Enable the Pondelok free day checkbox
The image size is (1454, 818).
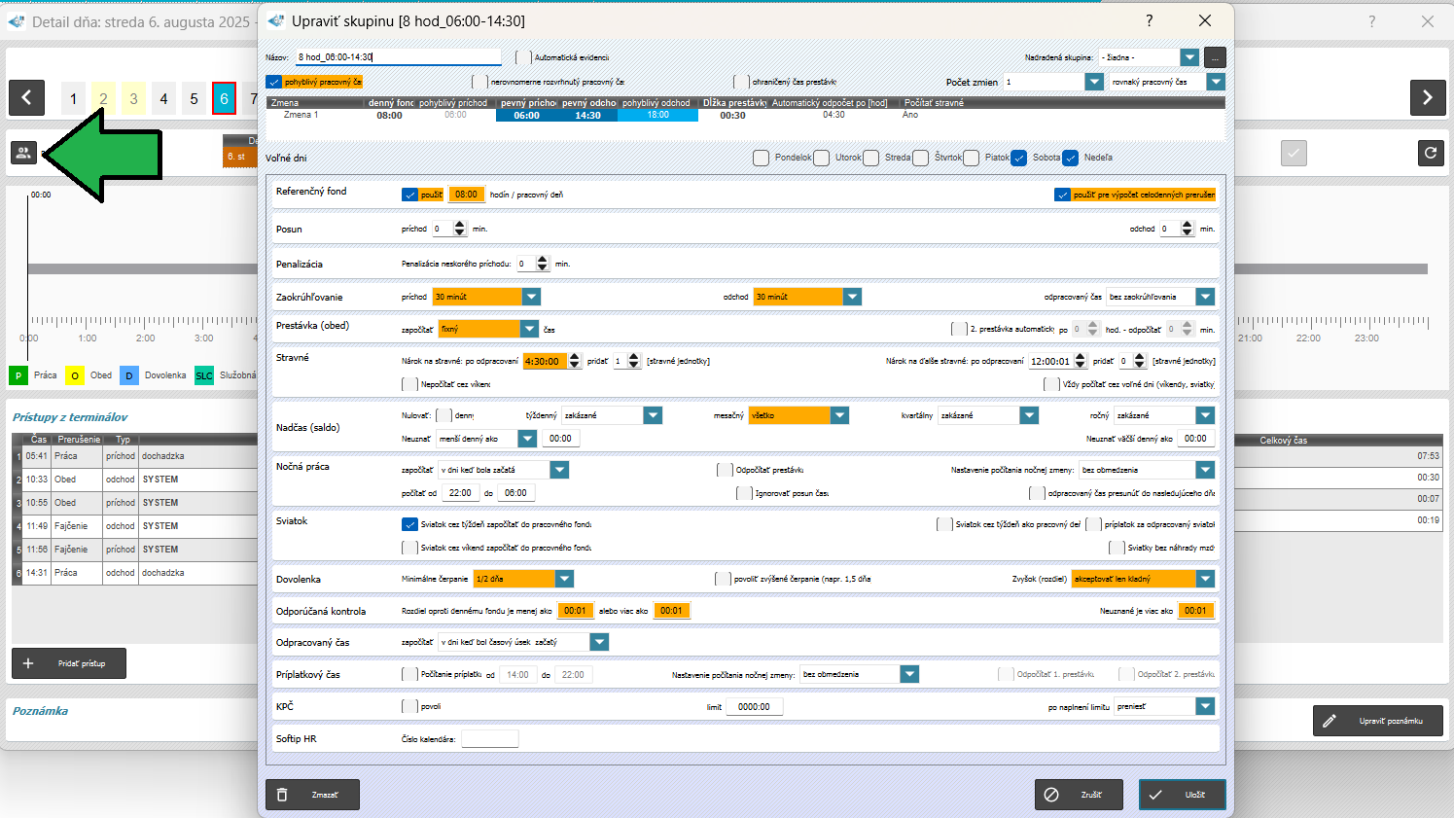click(x=762, y=158)
